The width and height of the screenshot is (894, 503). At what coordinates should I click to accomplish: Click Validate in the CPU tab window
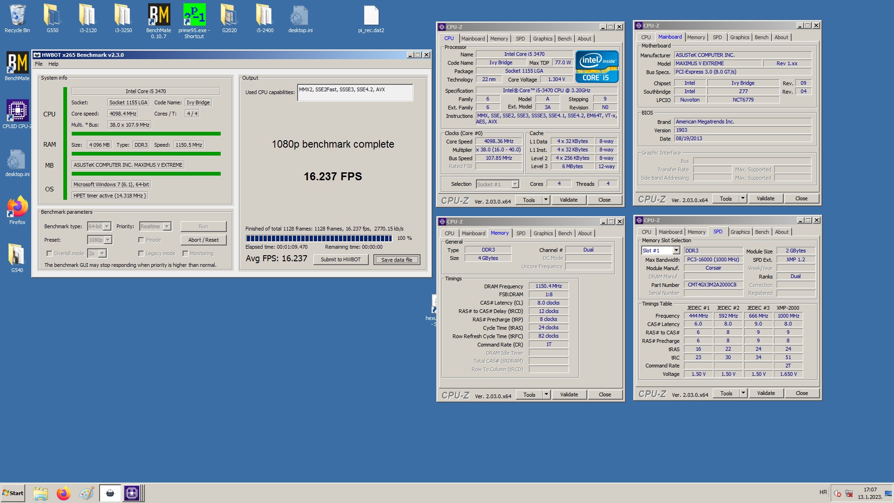[x=569, y=200]
